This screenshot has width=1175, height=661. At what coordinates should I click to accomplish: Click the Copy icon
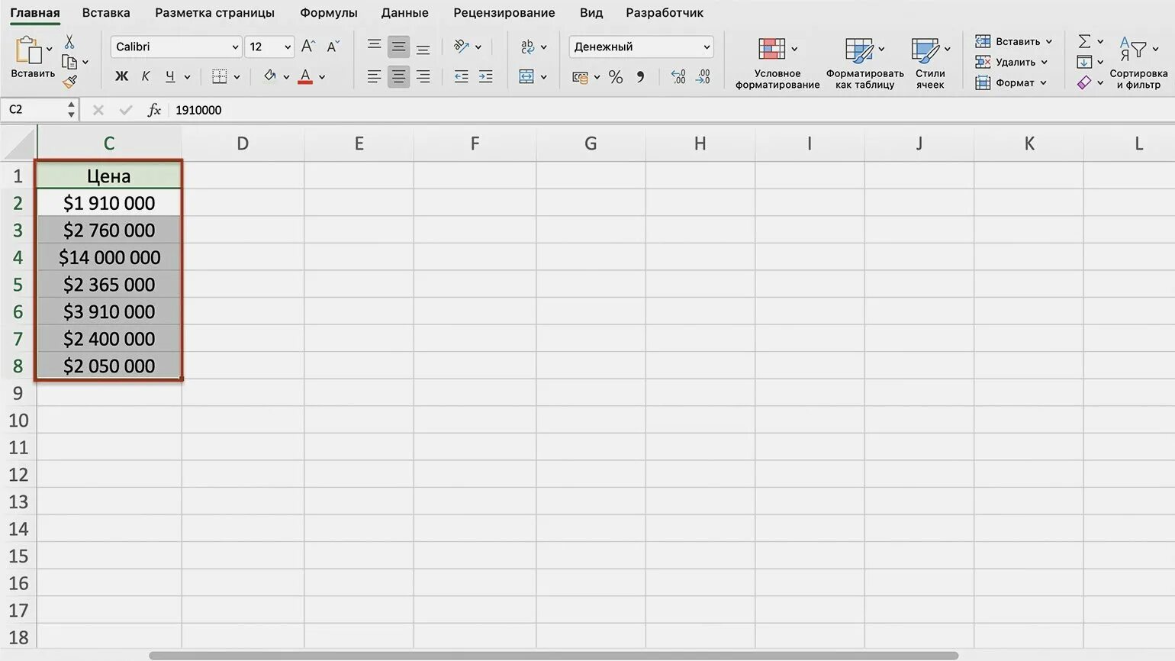(69, 62)
